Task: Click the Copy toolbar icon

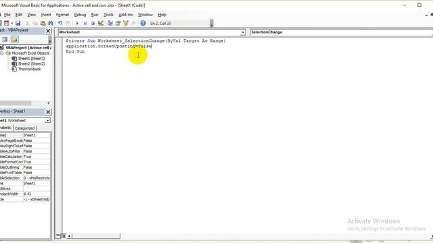Action: pos(35,24)
